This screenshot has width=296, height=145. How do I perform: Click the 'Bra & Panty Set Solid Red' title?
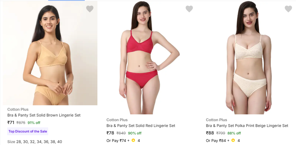tap(140, 126)
